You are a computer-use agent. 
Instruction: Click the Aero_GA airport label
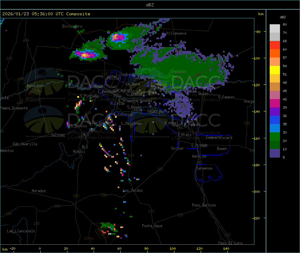199,156
